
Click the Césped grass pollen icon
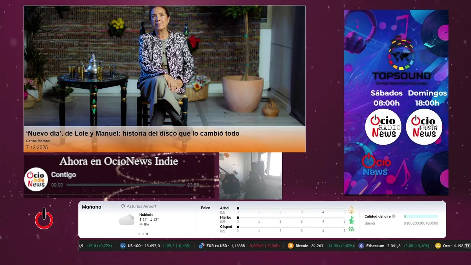pyautogui.click(x=351, y=229)
